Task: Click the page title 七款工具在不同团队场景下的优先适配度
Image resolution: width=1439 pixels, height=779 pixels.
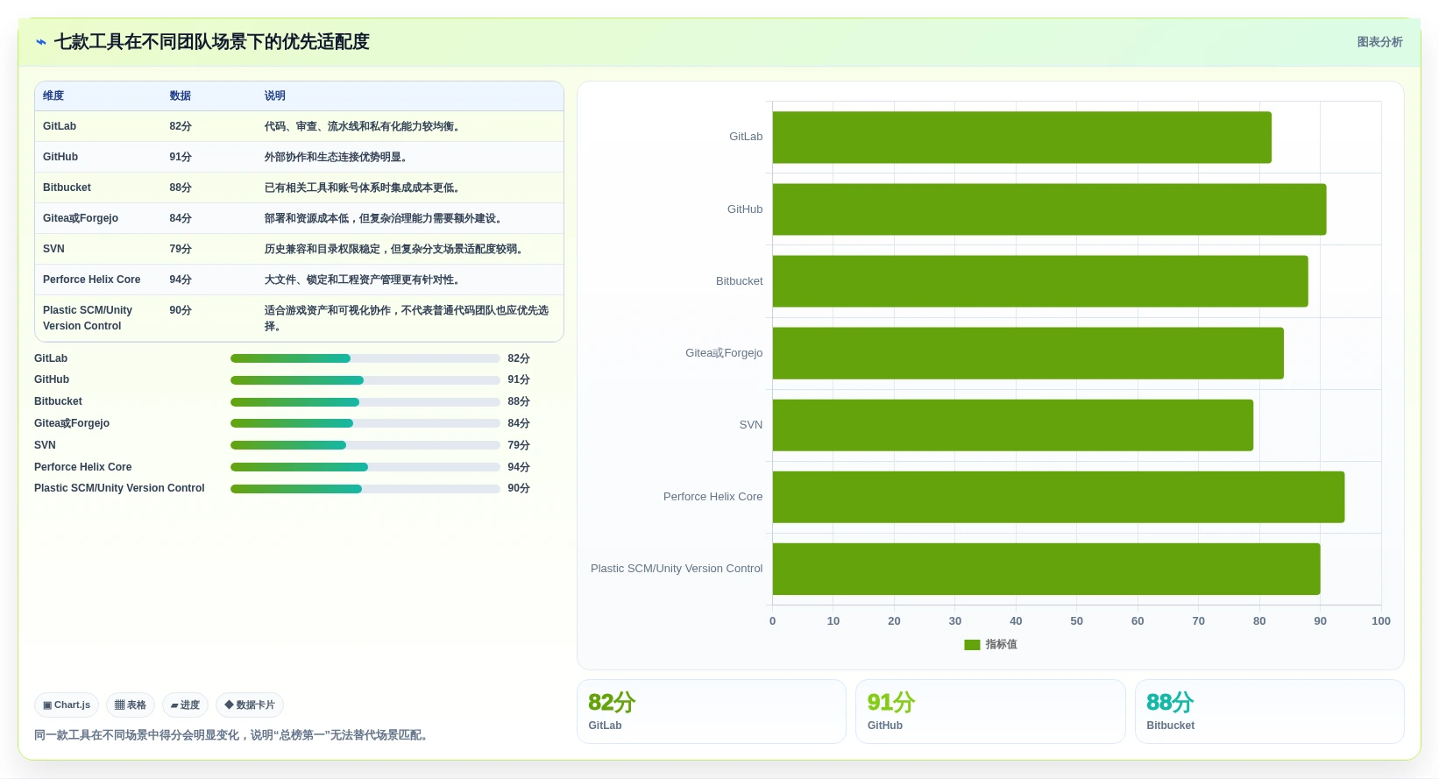Action: point(211,42)
